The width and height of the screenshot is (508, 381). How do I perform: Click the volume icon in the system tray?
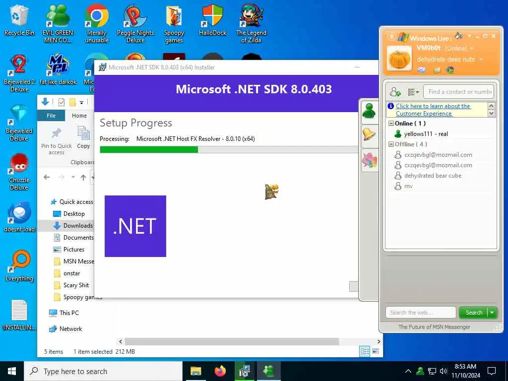(x=444, y=371)
